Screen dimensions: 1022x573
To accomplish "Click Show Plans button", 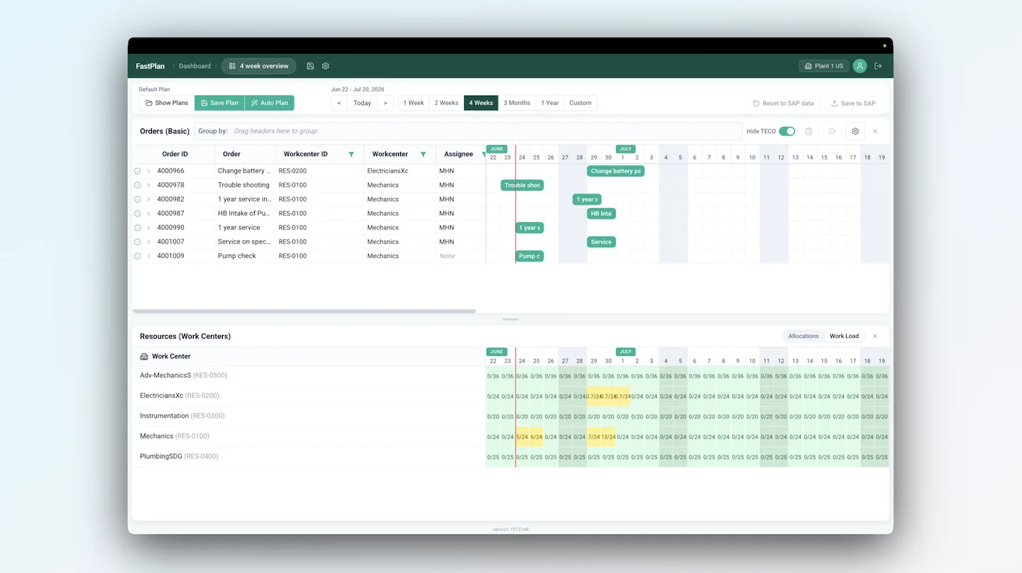I will (167, 103).
